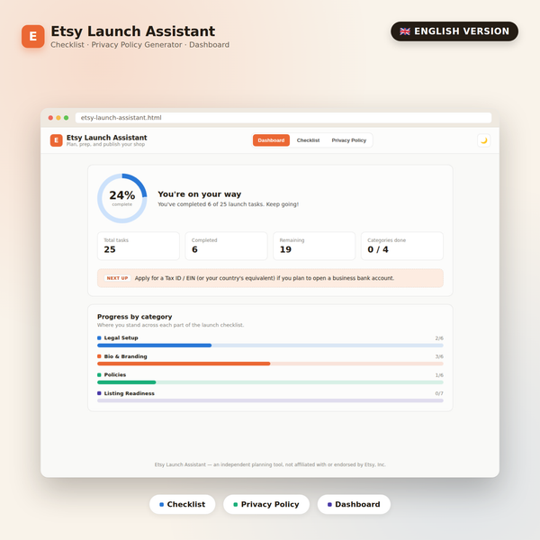The image size is (540, 540).
Task: Click the You're on your way heading
Action: 200,194
